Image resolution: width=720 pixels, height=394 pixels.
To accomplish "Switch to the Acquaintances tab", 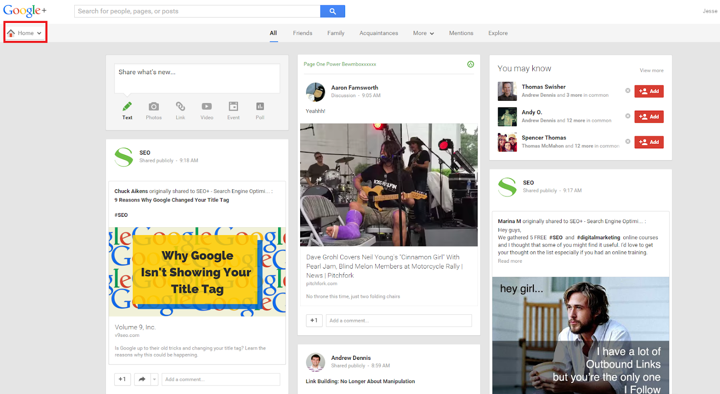I will point(378,33).
